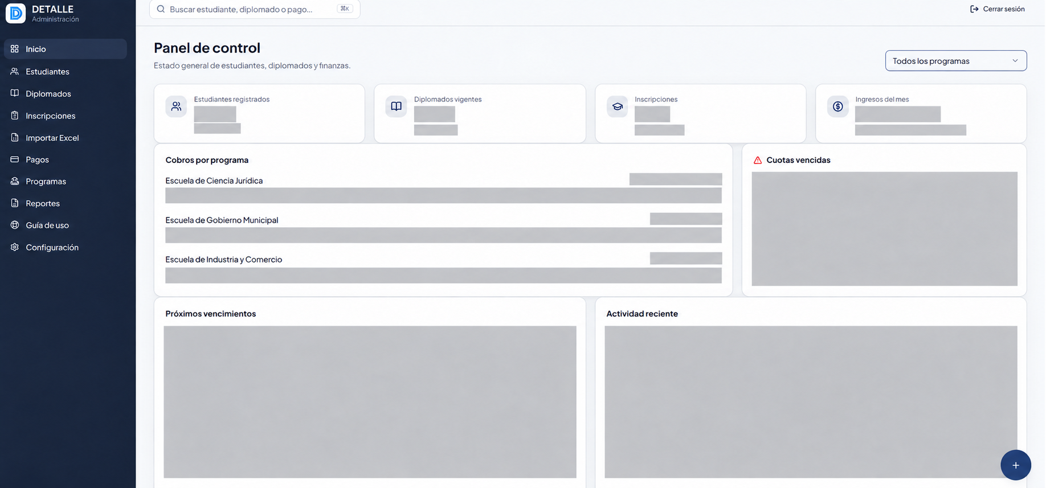Click the Configuración gear icon
This screenshot has width=1046, height=488.
(15, 247)
